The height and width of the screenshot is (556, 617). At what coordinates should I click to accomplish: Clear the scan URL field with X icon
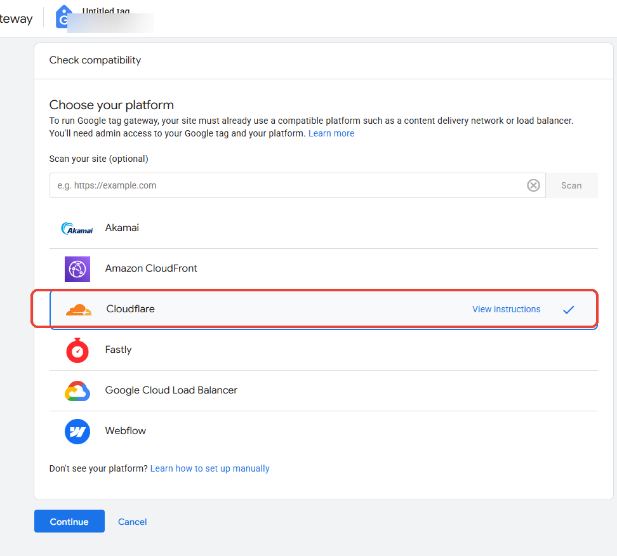click(x=533, y=185)
